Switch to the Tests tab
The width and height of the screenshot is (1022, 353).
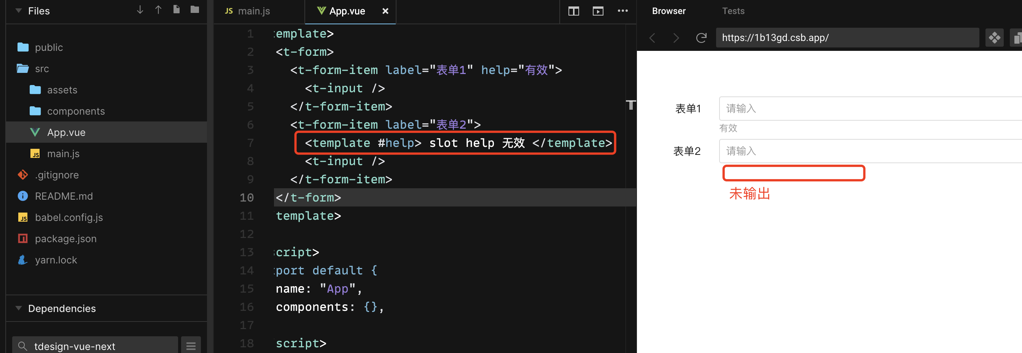[733, 11]
